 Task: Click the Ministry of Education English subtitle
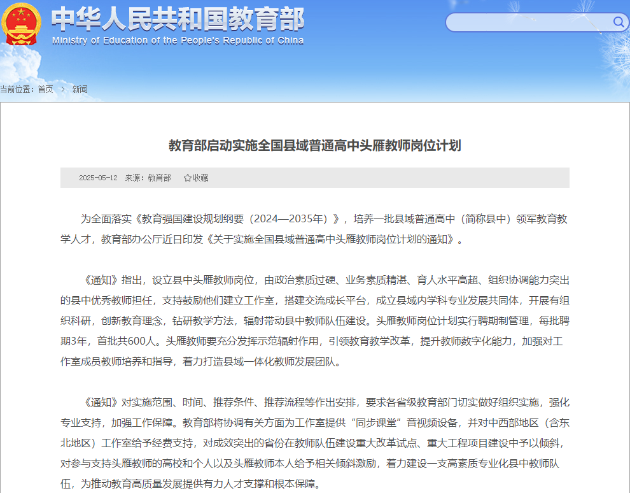(x=178, y=41)
